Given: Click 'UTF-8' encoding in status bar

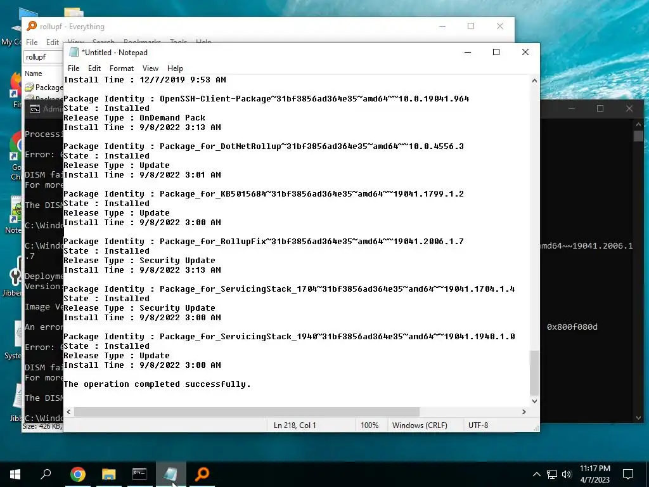Looking at the screenshot, I should point(478,425).
